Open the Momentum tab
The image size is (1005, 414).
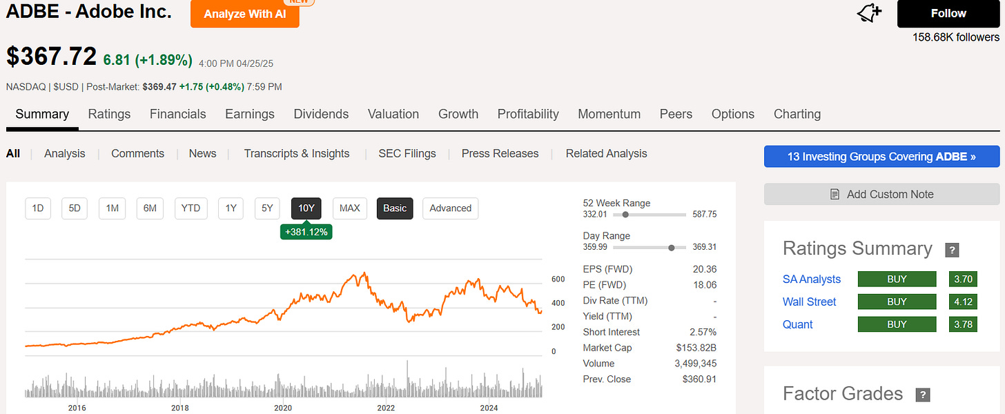click(x=609, y=114)
